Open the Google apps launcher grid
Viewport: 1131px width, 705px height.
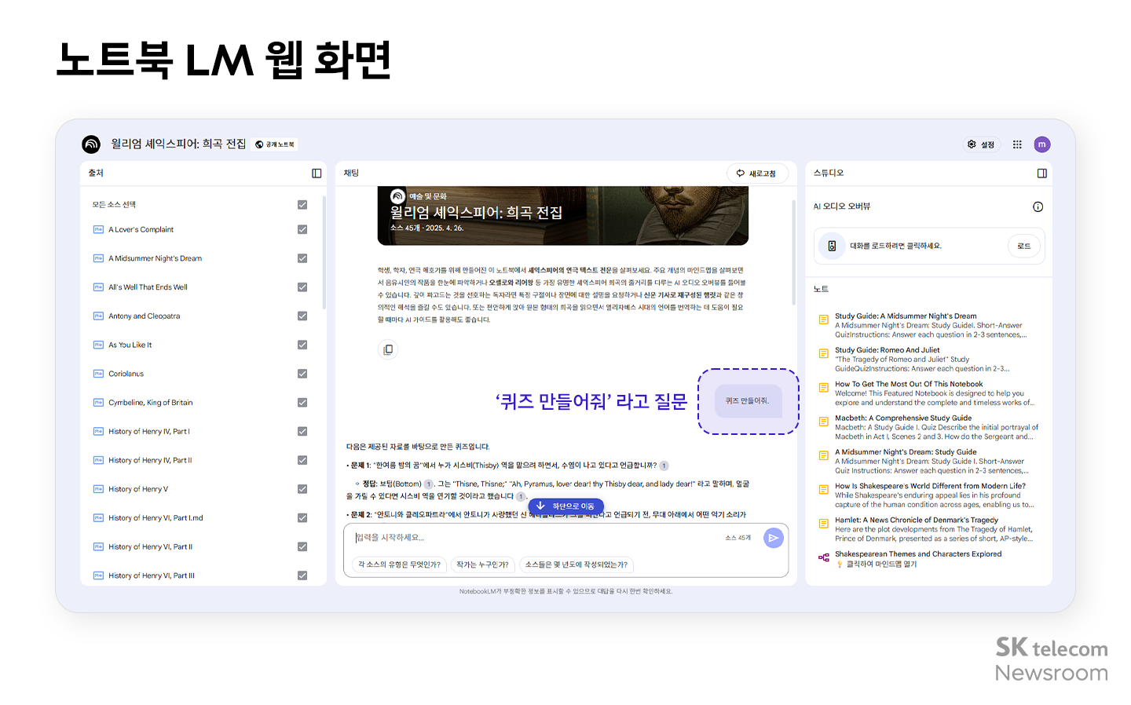1016,144
